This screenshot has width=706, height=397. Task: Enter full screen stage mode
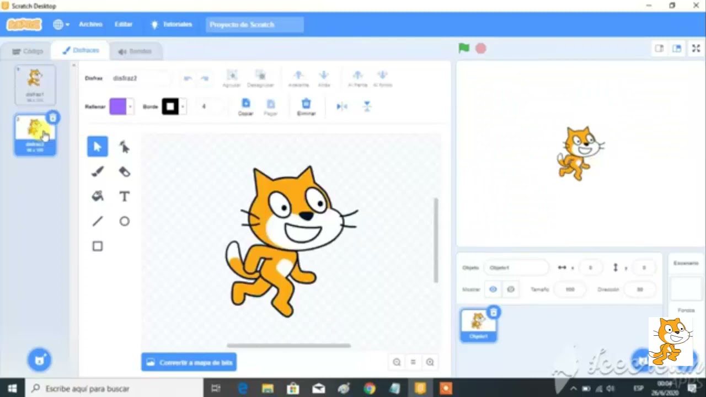tap(696, 49)
